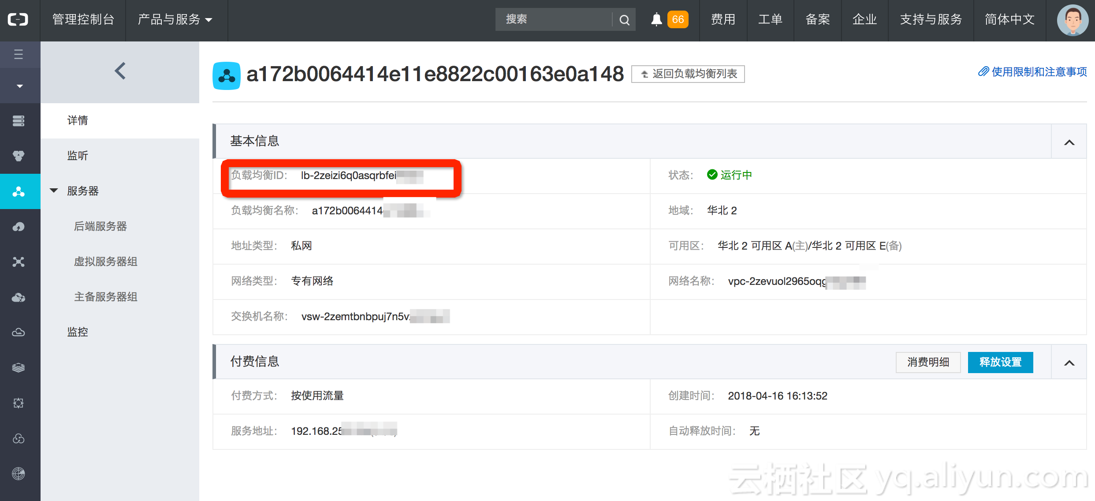
Task: Click the search magnifier icon
Action: [x=624, y=20]
